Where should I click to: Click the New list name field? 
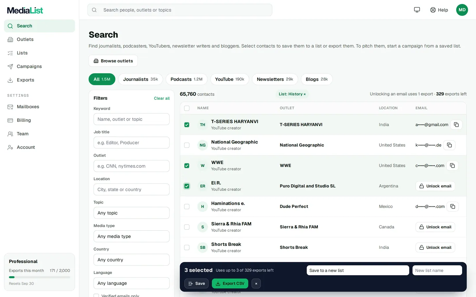click(437, 270)
